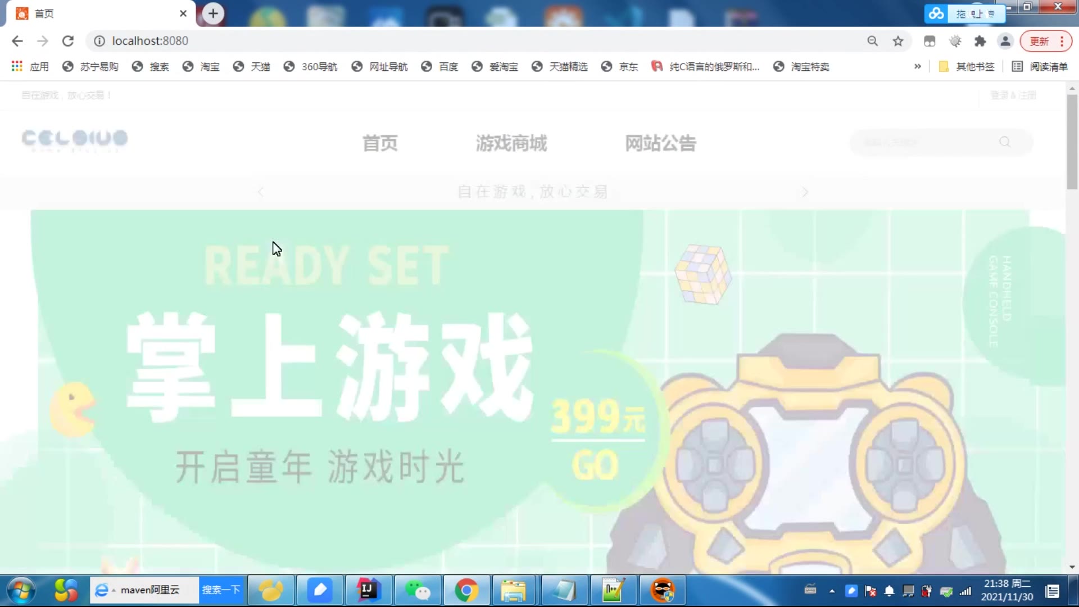Open the 天猫精选 bookmark

560,66
